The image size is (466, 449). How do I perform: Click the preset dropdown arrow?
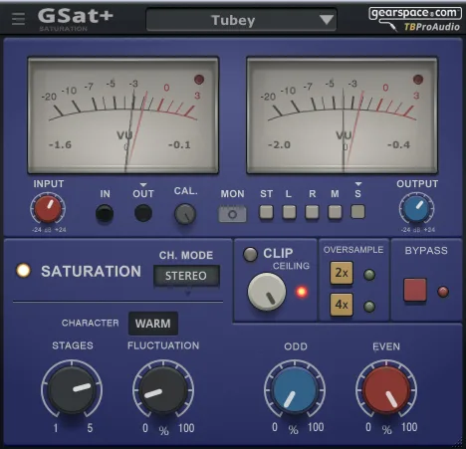[327, 20]
